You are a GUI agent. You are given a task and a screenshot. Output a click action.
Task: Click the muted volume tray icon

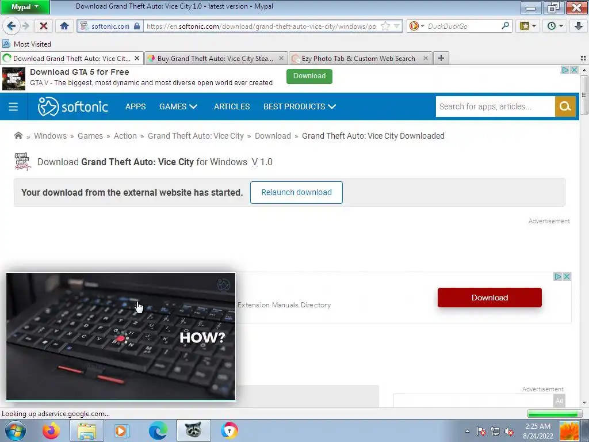click(x=510, y=432)
